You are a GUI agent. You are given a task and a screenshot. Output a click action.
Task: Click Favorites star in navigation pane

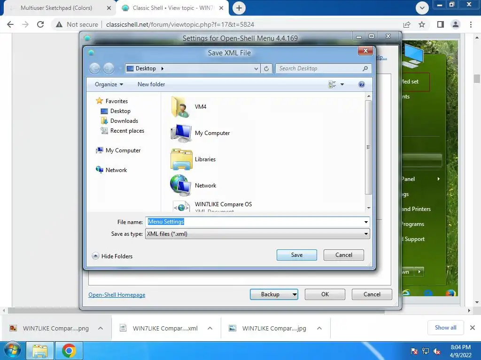[99, 101]
